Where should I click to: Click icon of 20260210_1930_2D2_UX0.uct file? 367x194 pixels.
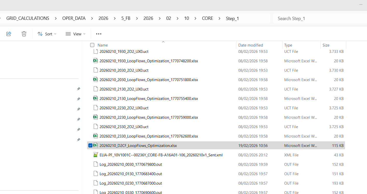click(96, 51)
